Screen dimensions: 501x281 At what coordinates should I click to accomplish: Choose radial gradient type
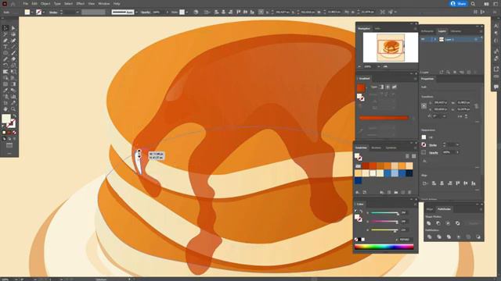click(x=387, y=87)
